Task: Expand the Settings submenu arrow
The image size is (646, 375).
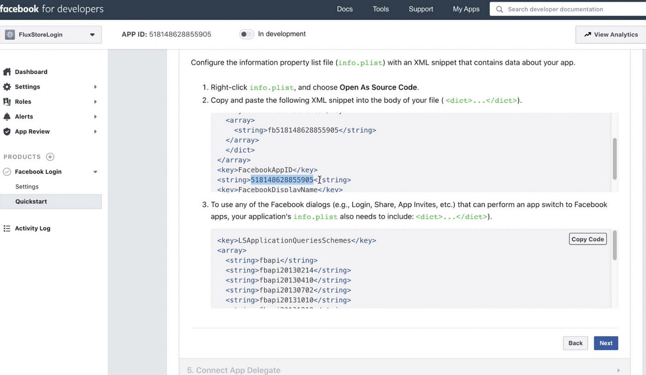Action: point(96,87)
